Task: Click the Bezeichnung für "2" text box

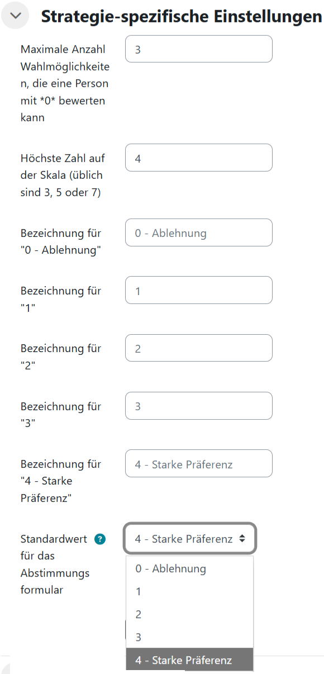Action: pos(198,348)
